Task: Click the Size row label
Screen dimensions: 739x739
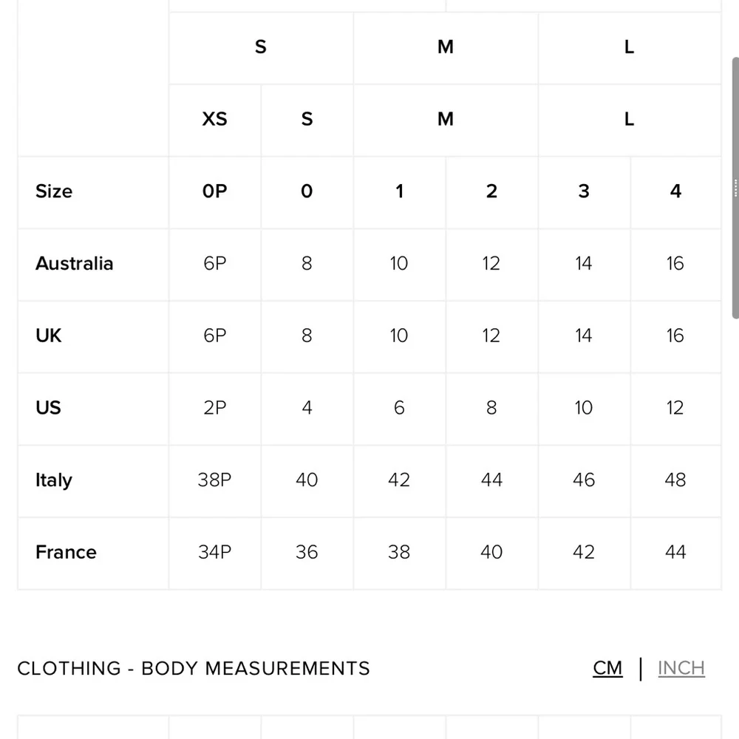Action: point(54,191)
